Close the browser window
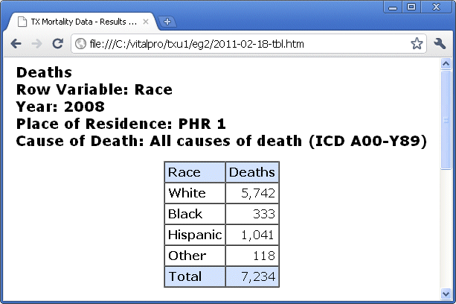 [x=436, y=7]
